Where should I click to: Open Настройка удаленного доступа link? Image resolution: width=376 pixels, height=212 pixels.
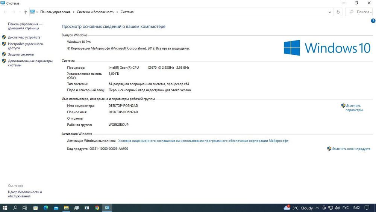point(25,46)
